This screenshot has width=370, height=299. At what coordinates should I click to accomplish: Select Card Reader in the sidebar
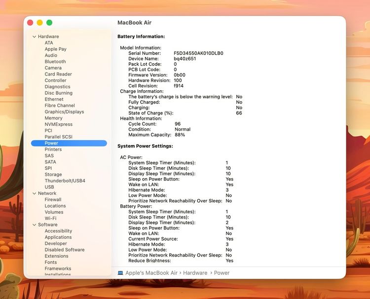pos(58,74)
